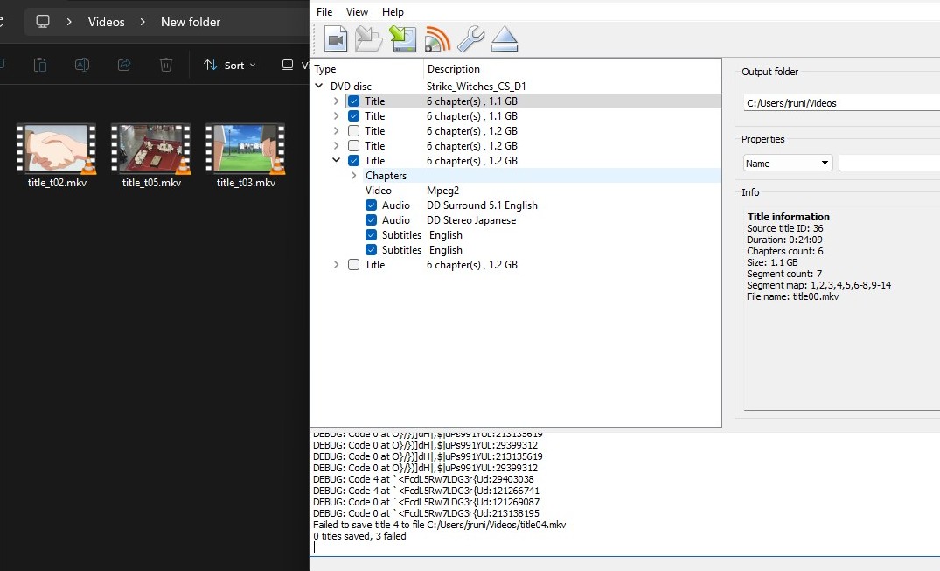Click the rename icon in Explorer toolbar
Image resolution: width=940 pixels, height=571 pixels.
tap(82, 65)
